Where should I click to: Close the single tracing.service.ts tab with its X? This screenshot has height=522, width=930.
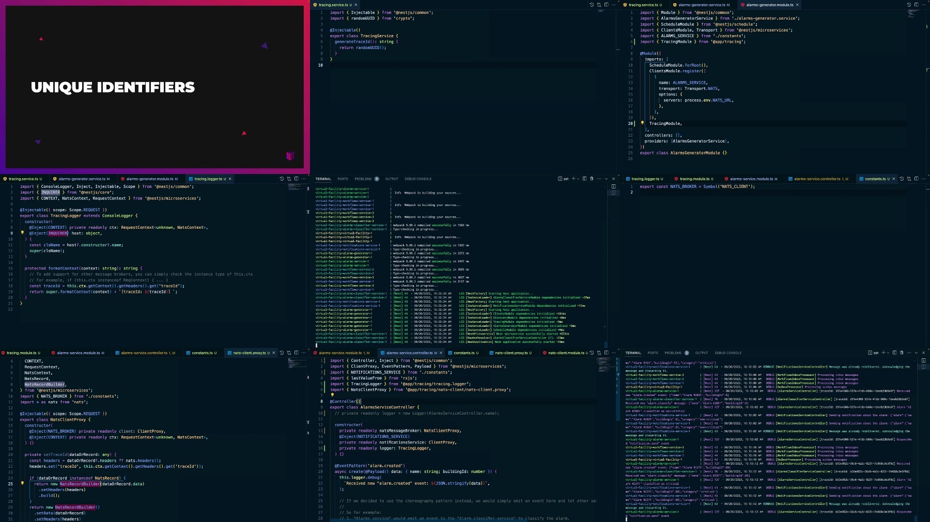(x=355, y=5)
